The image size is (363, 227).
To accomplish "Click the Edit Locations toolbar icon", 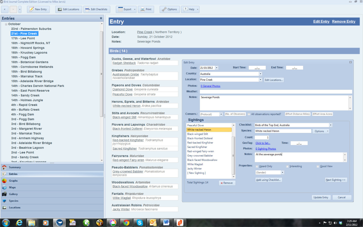I will 60,9.
